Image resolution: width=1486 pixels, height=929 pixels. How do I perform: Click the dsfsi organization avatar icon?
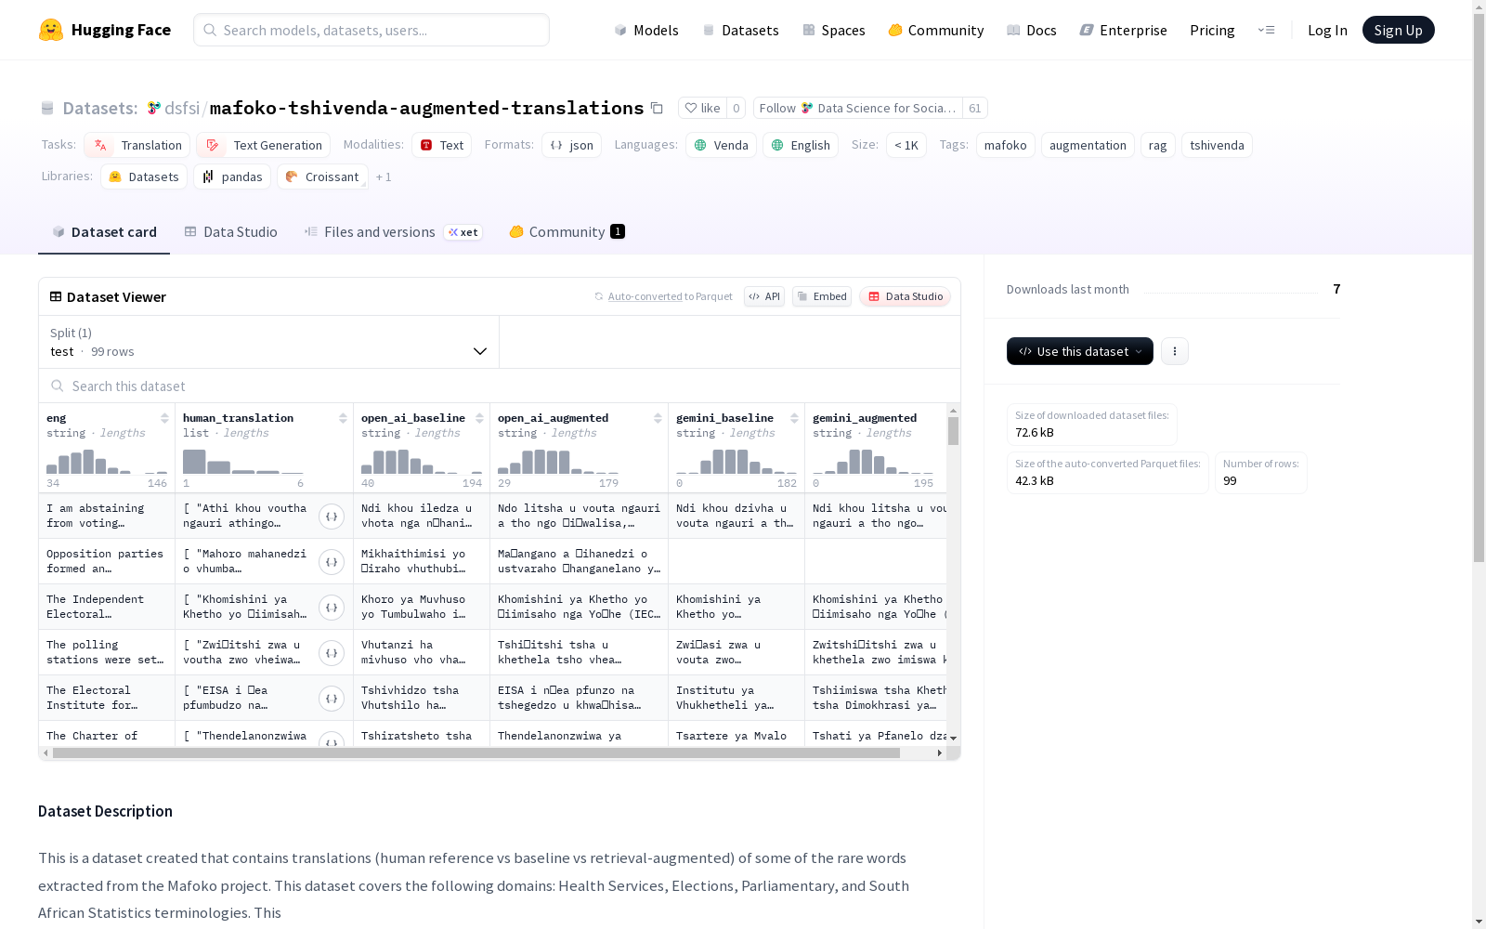tap(154, 108)
